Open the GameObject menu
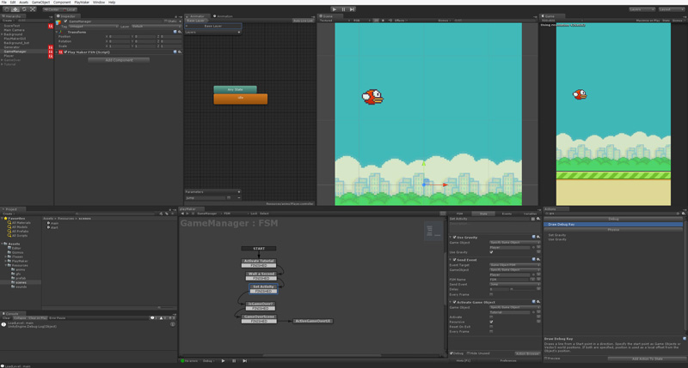 pyautogui.click(x=40, y=3)
